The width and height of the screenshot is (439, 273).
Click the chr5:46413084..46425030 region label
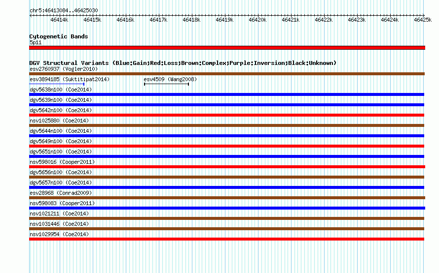64,10
